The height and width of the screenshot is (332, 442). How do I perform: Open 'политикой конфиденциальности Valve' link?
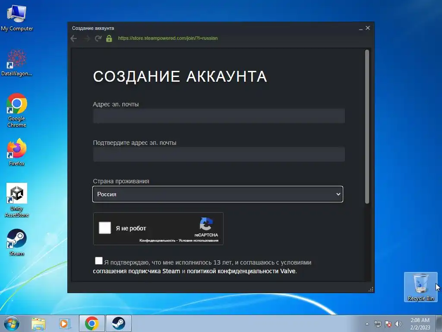pyautogui.click(x=241, y=271)
